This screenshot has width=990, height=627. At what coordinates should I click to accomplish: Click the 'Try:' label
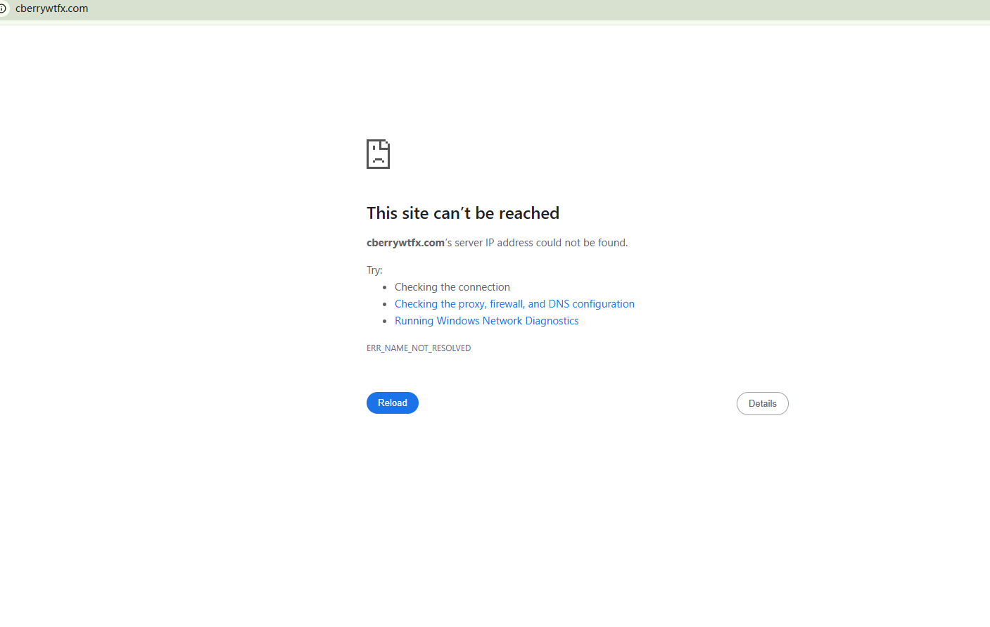click(374, 270)
